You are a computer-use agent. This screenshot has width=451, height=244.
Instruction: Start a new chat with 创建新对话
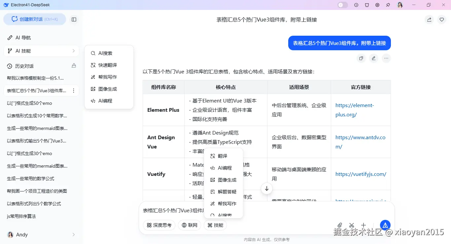35,19
